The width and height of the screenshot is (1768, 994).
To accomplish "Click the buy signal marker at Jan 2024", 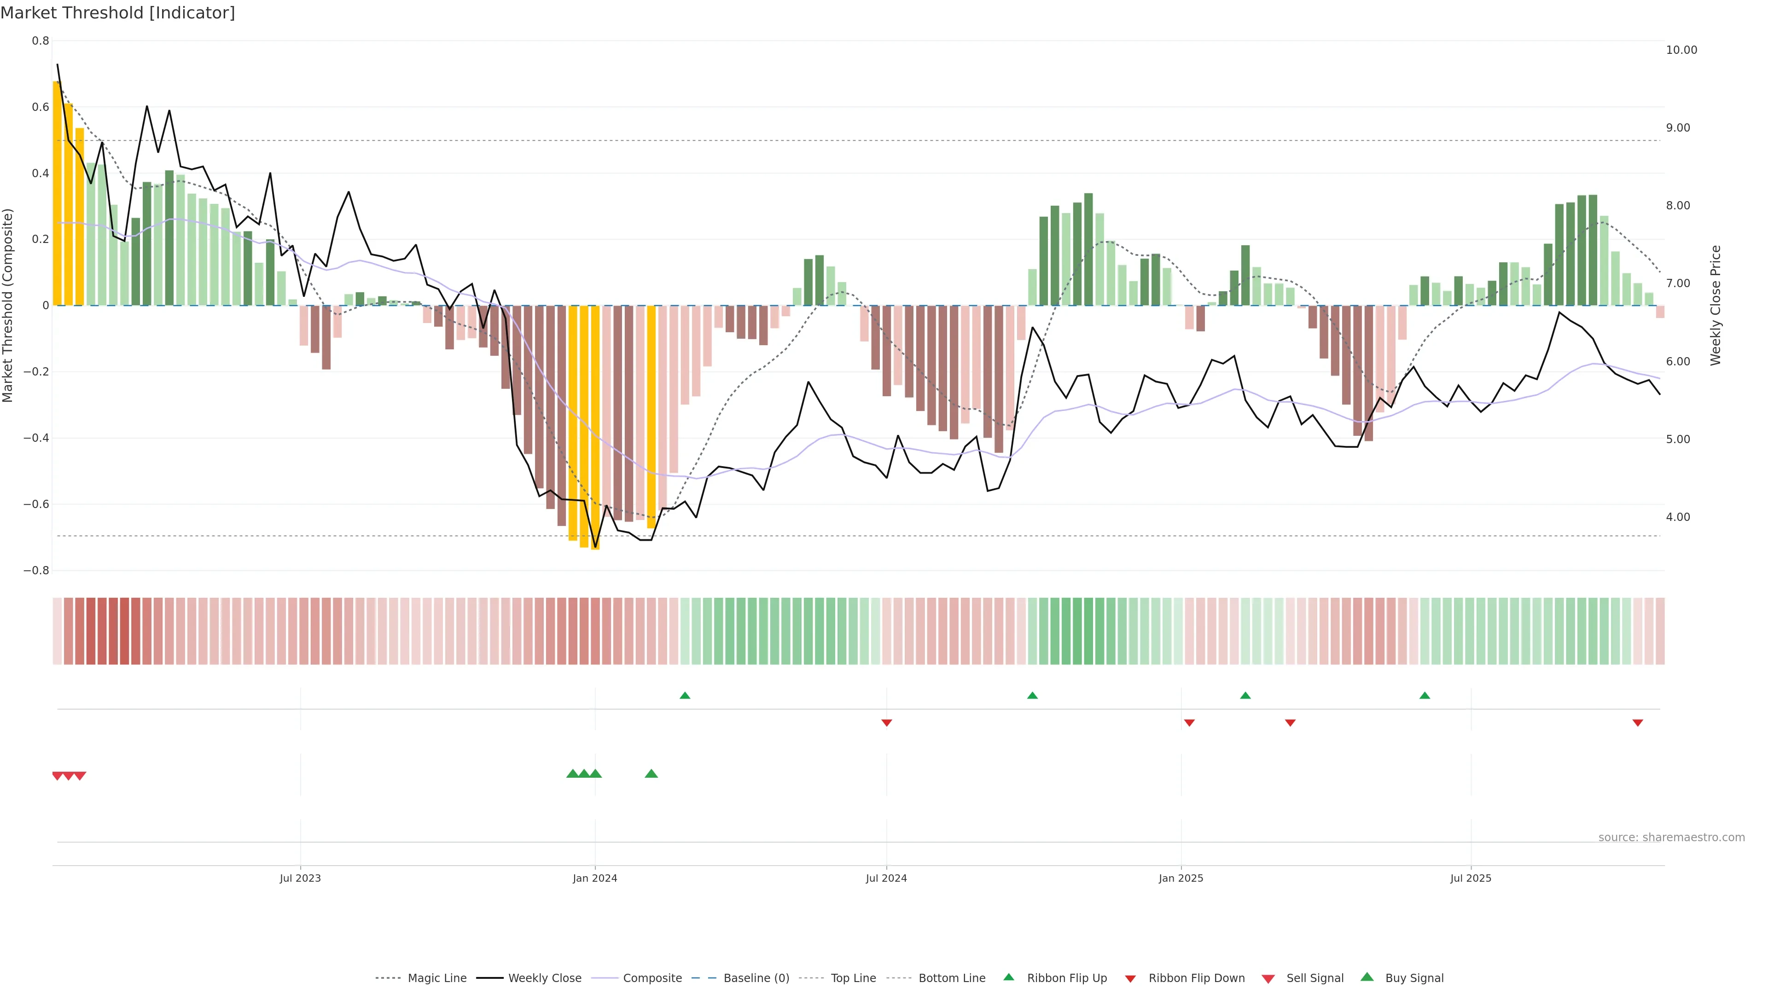I will [595, 774].
